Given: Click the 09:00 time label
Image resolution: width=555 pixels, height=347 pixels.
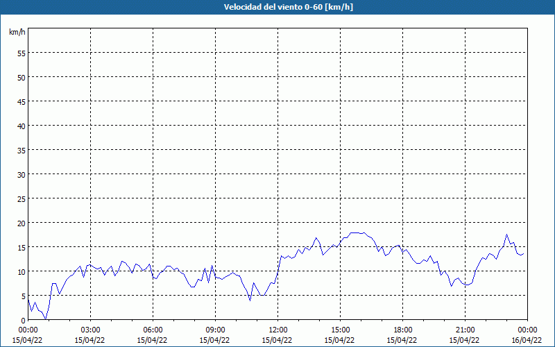Looking at the screenshot, I should (x=215, y=330).
